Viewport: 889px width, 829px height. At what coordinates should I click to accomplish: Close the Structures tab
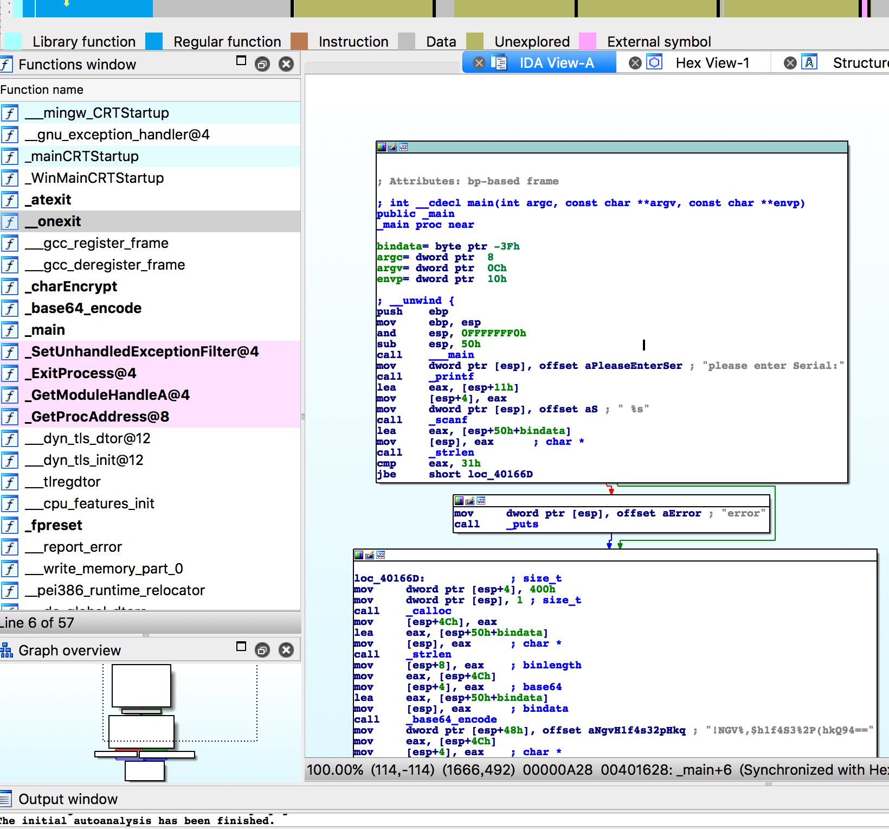pos(790,63)
